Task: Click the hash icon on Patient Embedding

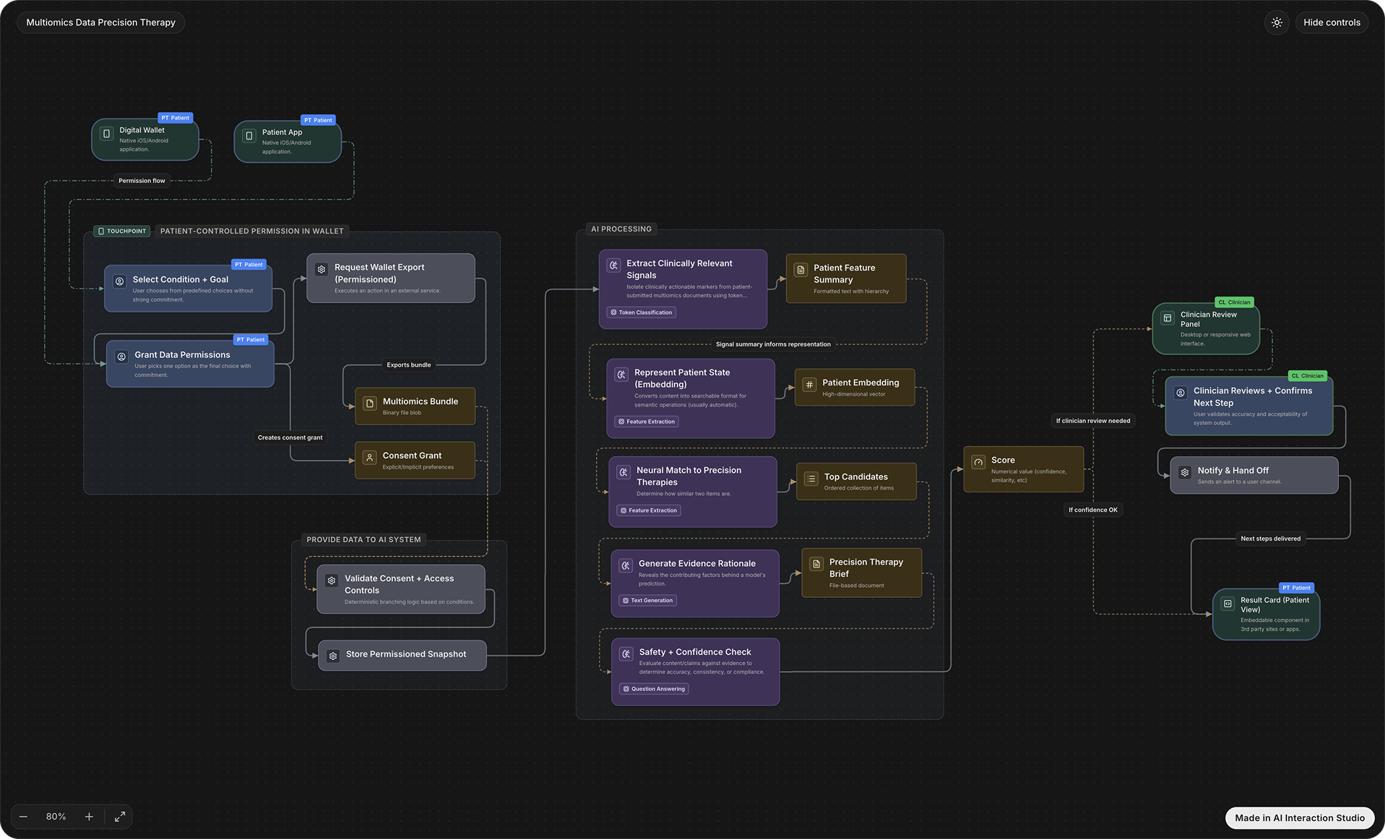Action: [x=809, y=384]
